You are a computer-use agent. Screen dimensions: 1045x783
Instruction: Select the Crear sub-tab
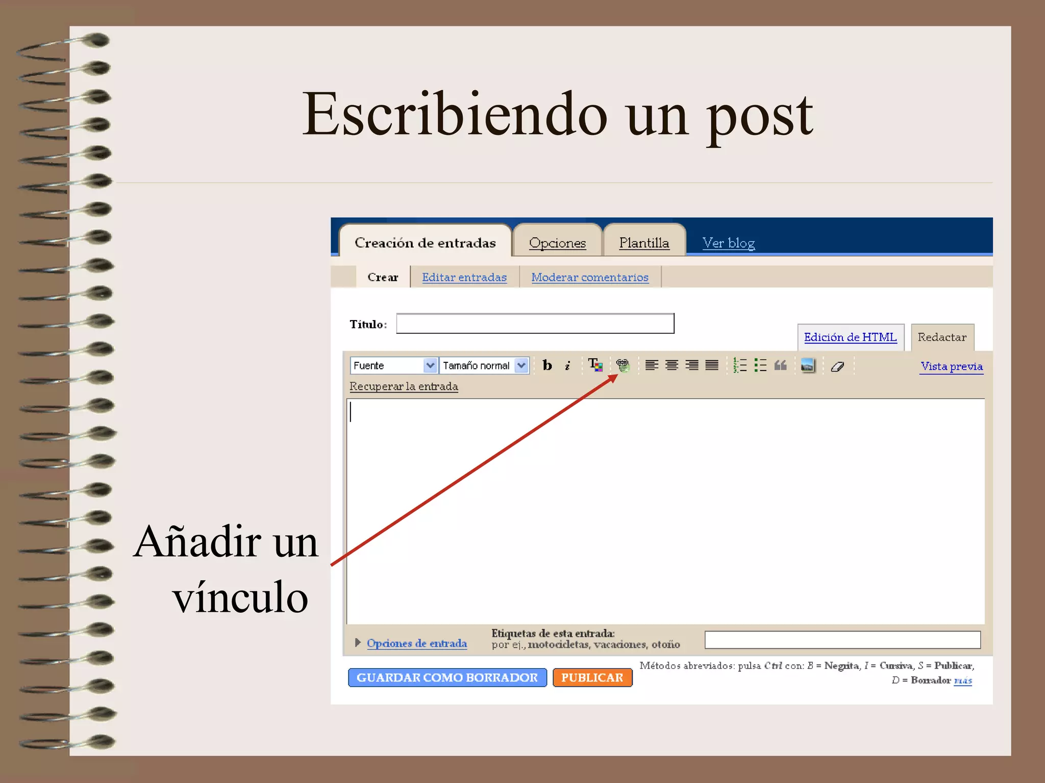[383, 277]
